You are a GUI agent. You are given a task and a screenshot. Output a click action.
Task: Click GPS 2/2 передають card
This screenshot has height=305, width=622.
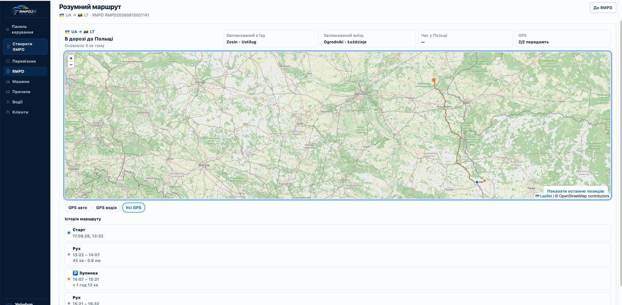click(x=563, y=38)
